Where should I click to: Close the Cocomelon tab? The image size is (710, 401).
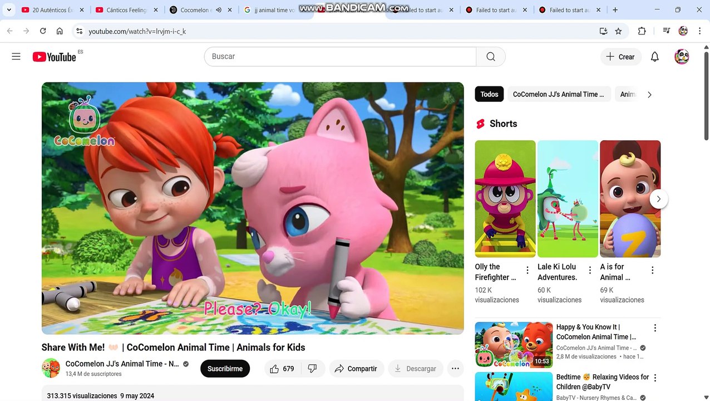pos(230,10)
